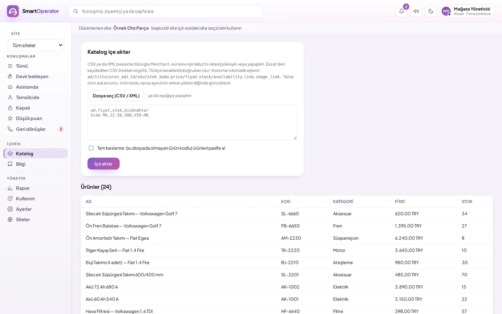Image resolution: width=502 pixels, height=314 pixels.
Task: Click into the catalog paste textarea
Action: click(192, 122)
